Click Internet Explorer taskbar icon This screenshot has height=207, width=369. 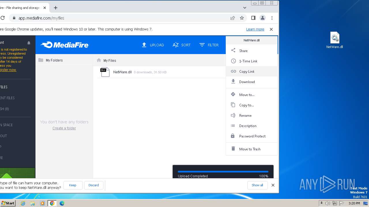coord(23,203)
